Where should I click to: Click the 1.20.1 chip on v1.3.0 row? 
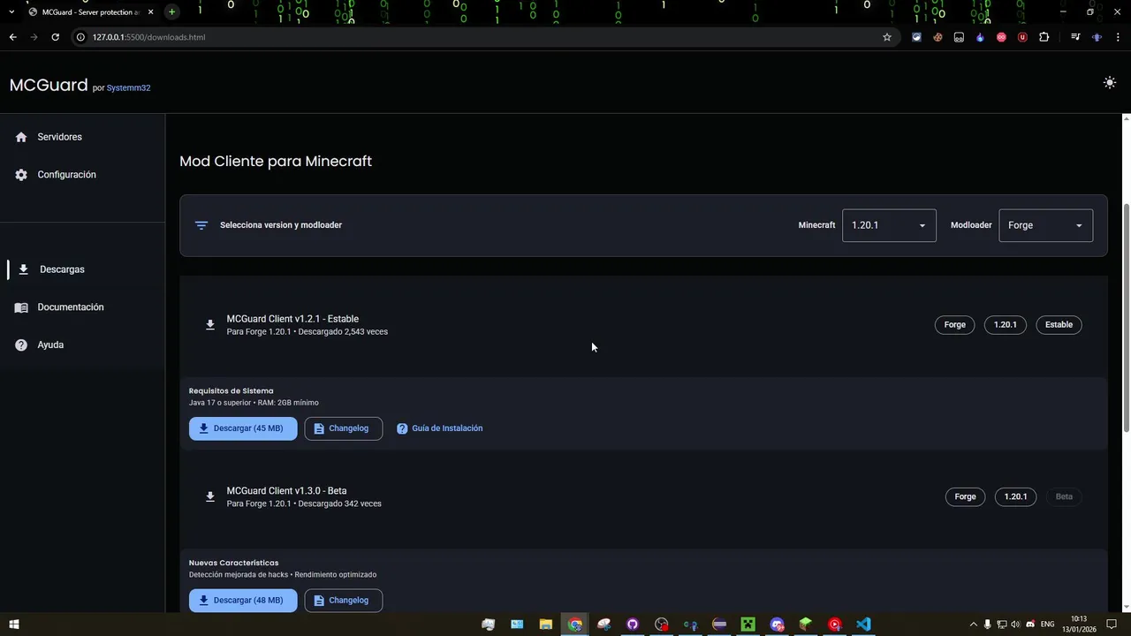pyautogui.click(x=1016, y=496)
